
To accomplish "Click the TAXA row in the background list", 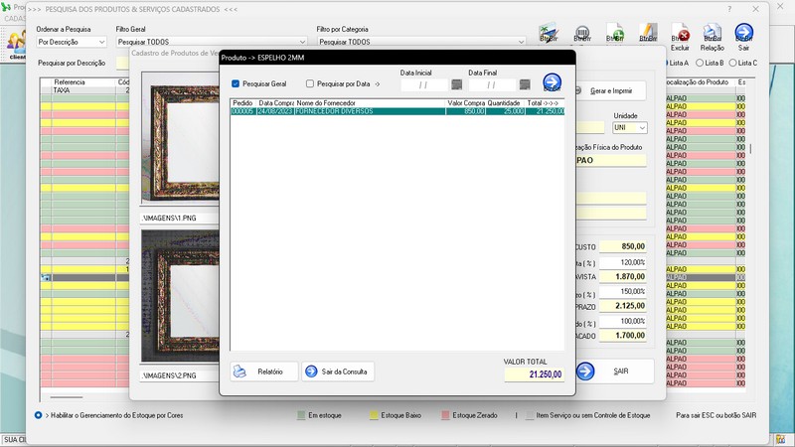I will 84,90.
